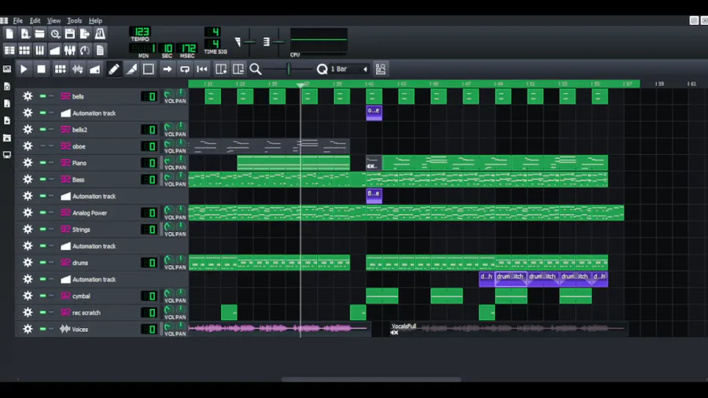Click the add sample track icon
This screenshot has height=398, width=708.
coord(78,69)
